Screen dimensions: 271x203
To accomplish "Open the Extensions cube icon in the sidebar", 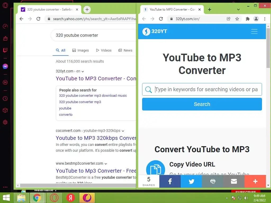I will click(5, 110).
